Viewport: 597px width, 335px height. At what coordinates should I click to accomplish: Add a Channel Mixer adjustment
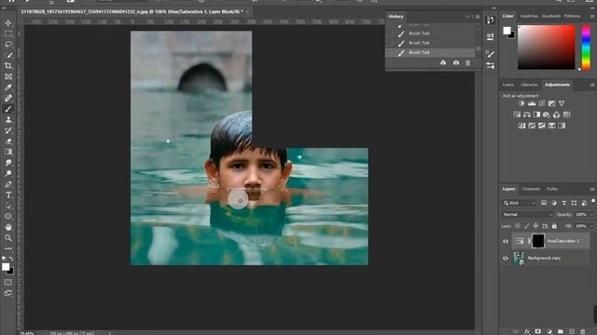point(557,114)
